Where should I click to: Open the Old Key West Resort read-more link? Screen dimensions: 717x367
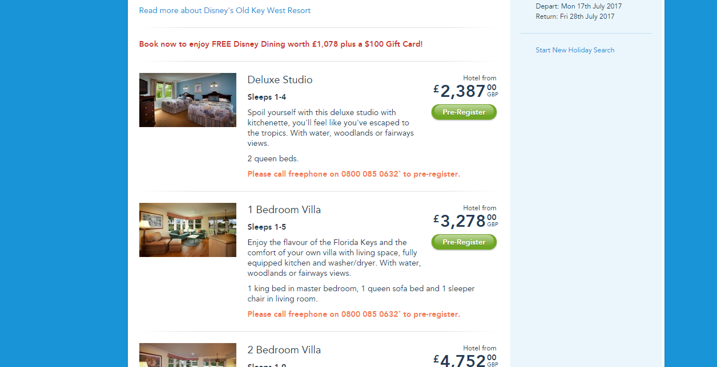(225, 10)
